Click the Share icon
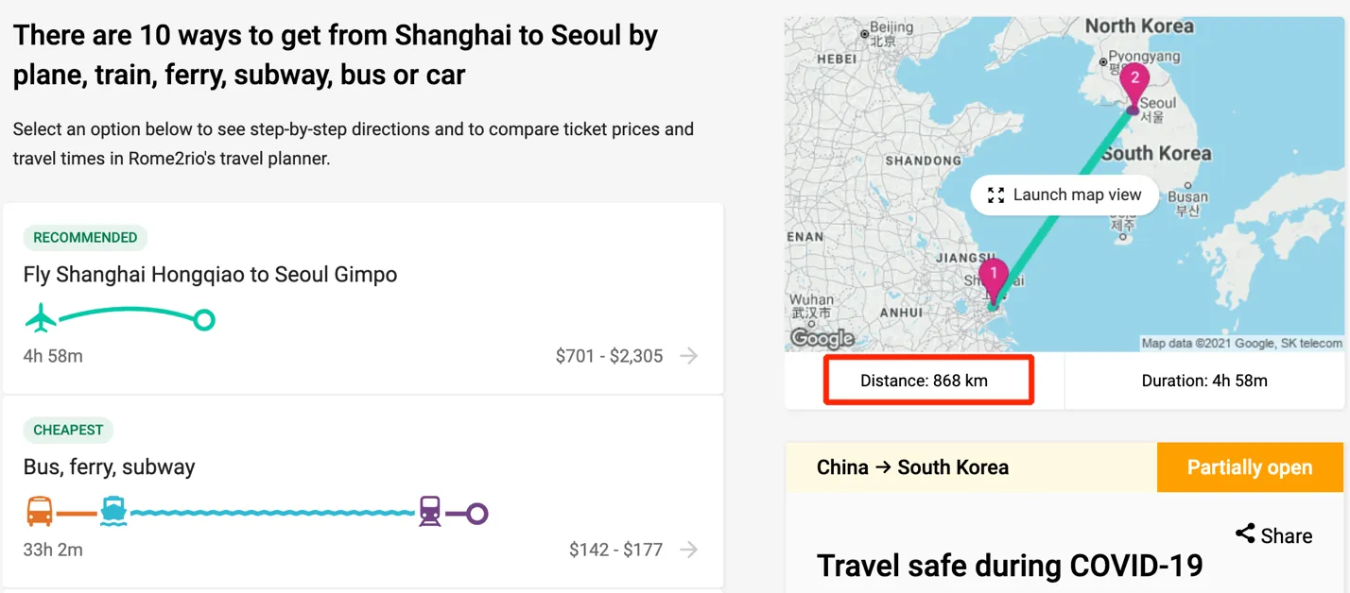The width and height of the screenshot is (1350, 593). (1245, 534)
